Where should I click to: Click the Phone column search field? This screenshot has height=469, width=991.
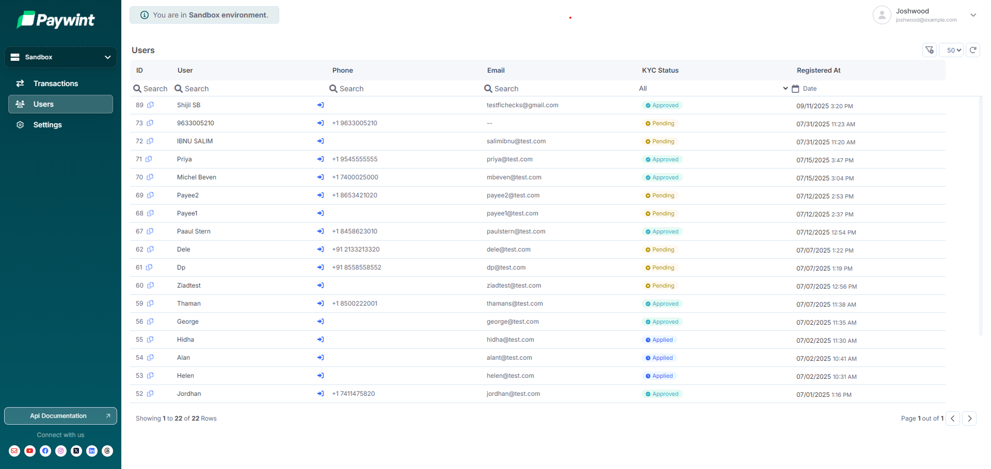[361, 88]
